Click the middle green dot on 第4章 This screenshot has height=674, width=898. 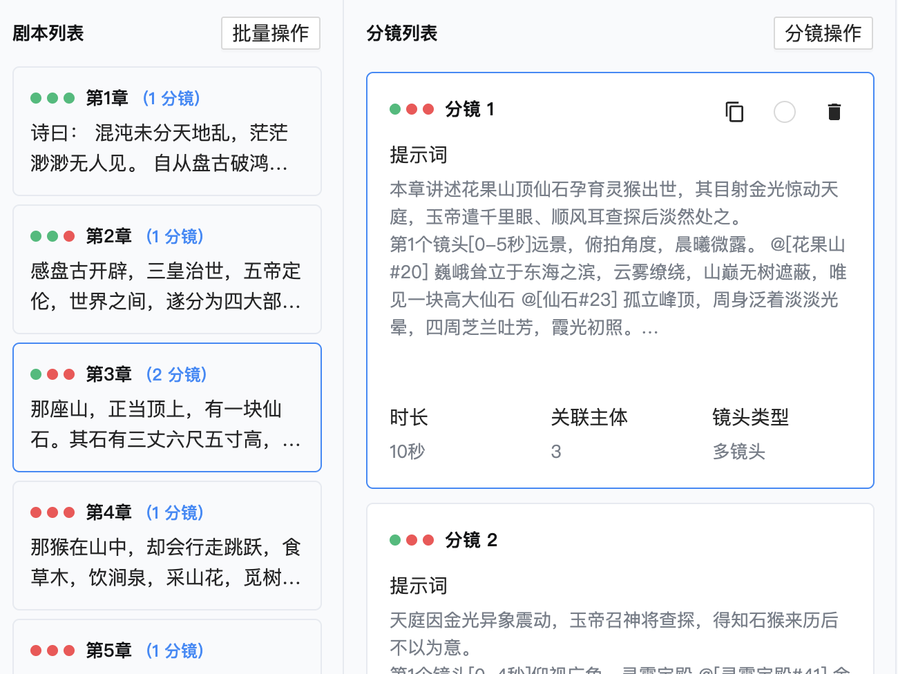click(x=52, y=512)
